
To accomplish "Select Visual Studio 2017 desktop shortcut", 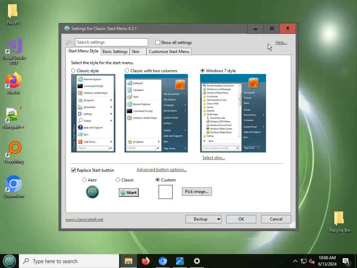I will [14, 51].
